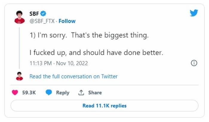The image size is (209, 122).
Task: Click the Reply text label
Action: (x=63, y=93)
